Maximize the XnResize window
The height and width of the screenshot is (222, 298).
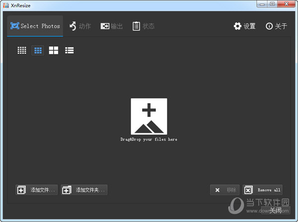pos(272,4)
